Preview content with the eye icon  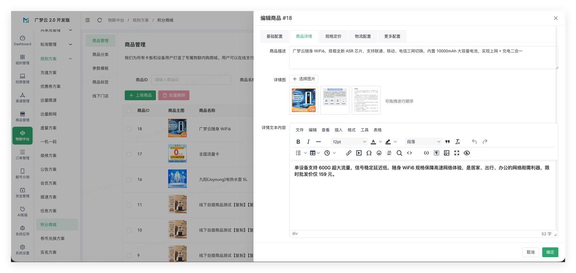[x=467, y=153]
